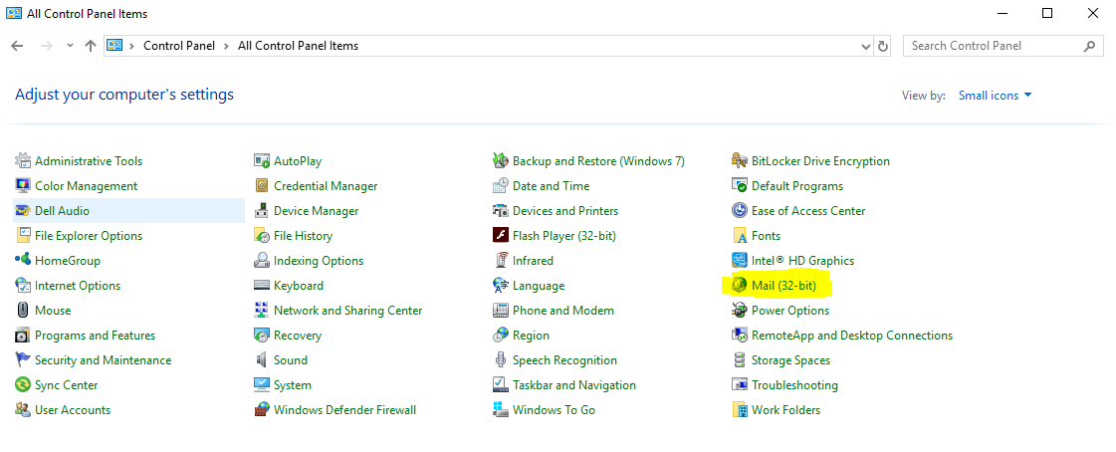The height and width of the screenshot is (452, 1116).
Task: Open the Date and Time link
Action: (x=551, y=186)
